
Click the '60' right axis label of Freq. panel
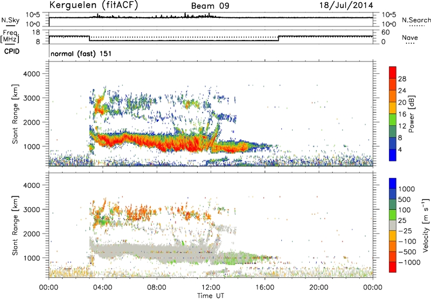point(385,32)
